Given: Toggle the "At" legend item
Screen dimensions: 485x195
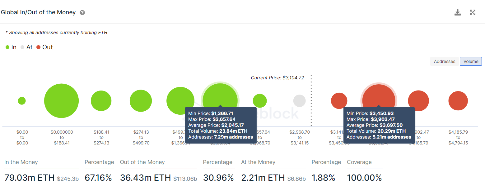Looking at the screenshot, I should 27,47.
